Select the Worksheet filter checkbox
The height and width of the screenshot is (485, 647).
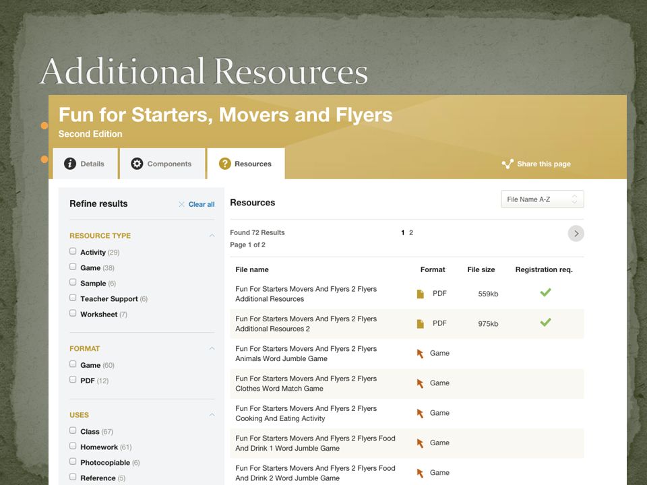73,313
